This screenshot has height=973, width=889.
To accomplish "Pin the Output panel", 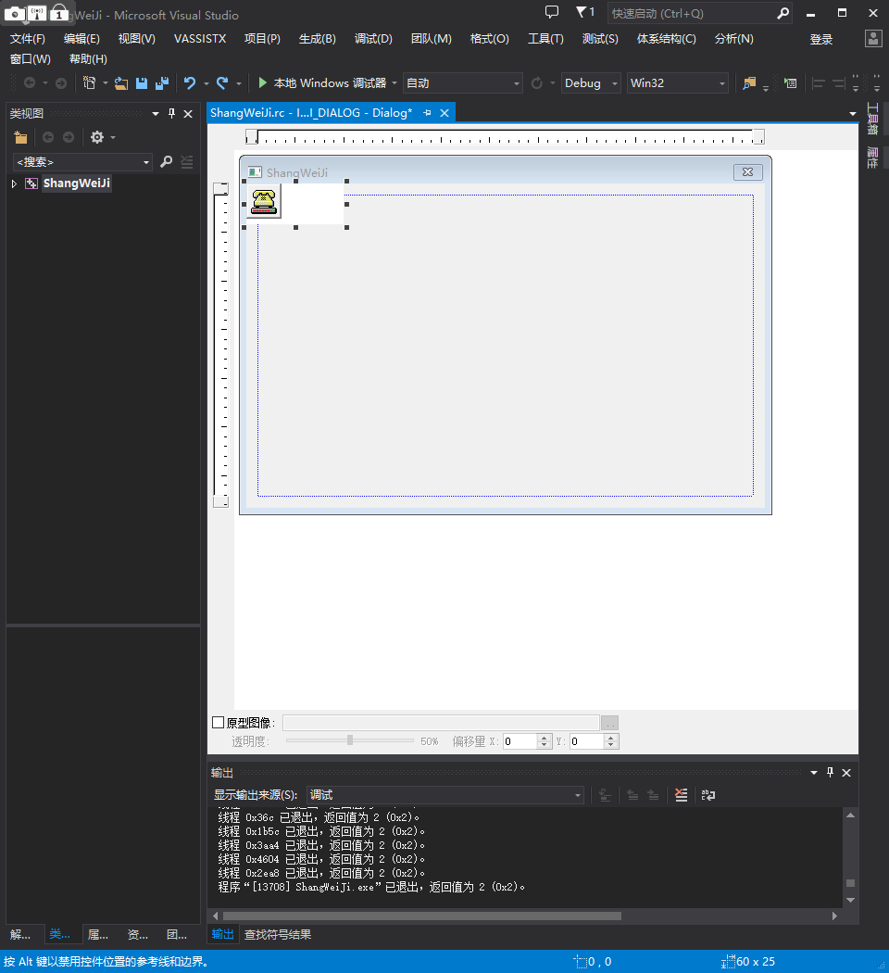I will 830,773.
